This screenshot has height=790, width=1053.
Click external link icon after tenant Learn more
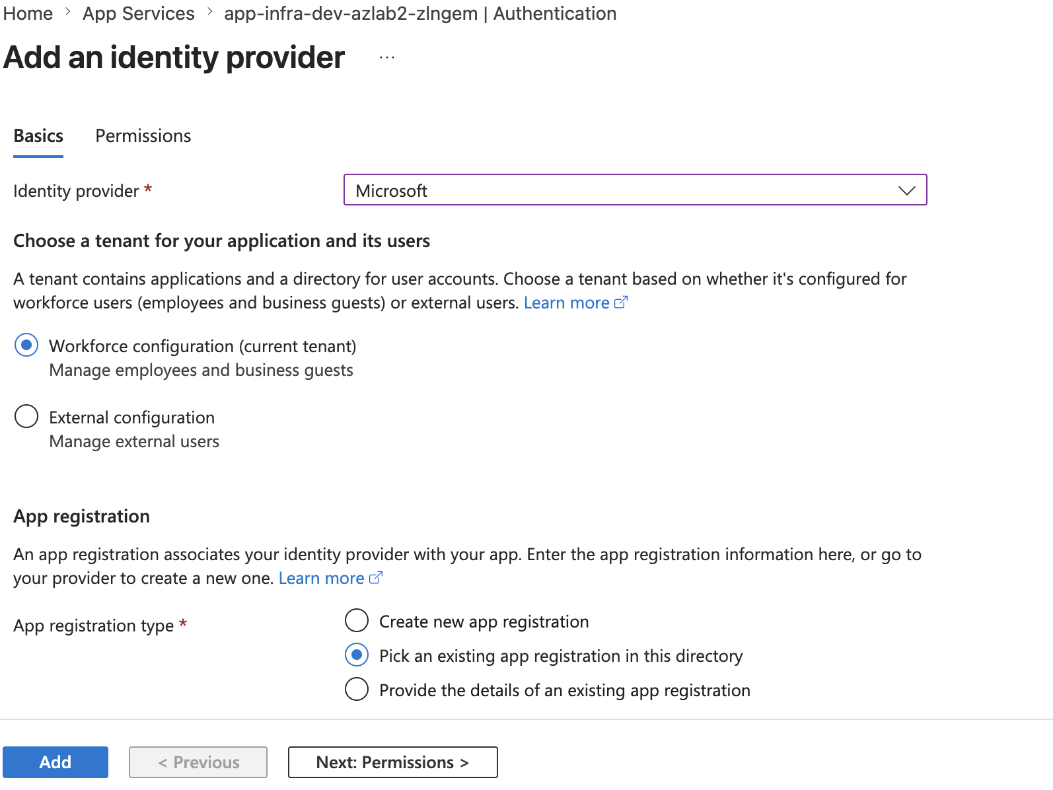(x=621, y=303)
